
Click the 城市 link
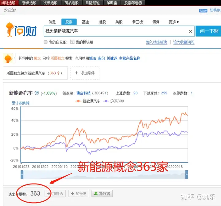coord(93,58)
